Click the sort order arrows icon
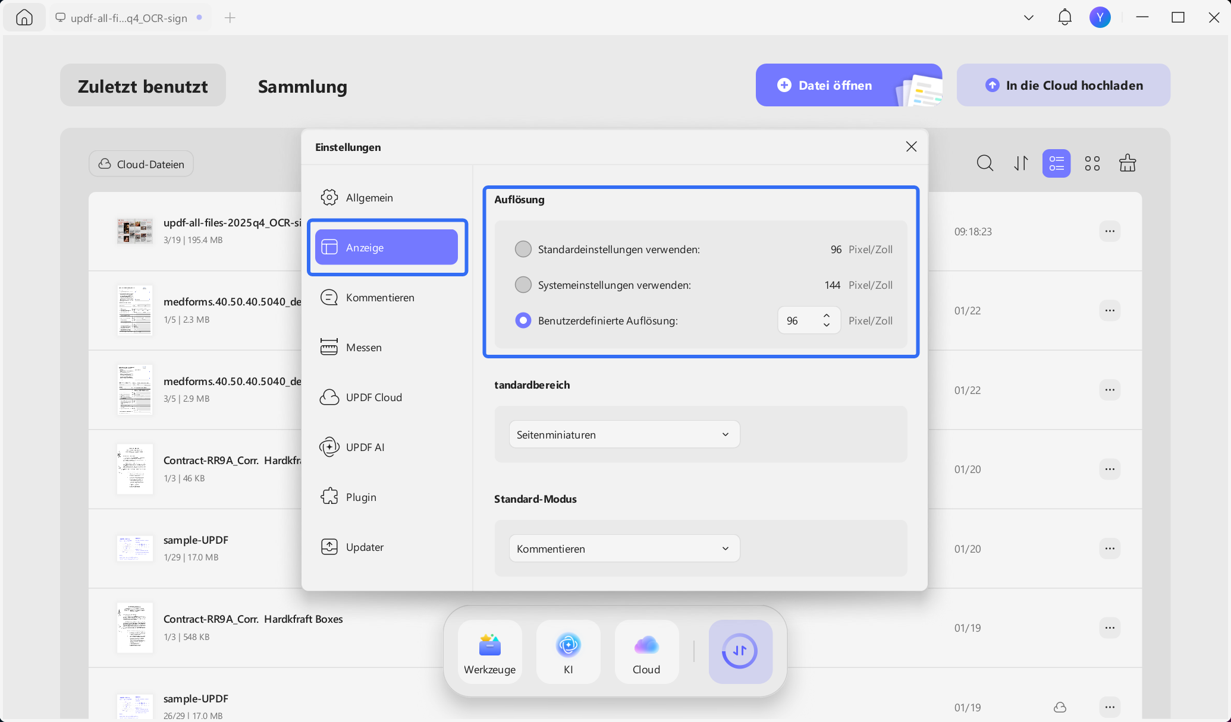The width and height of the screenshot is (1231, 722). coord(1021,163)
